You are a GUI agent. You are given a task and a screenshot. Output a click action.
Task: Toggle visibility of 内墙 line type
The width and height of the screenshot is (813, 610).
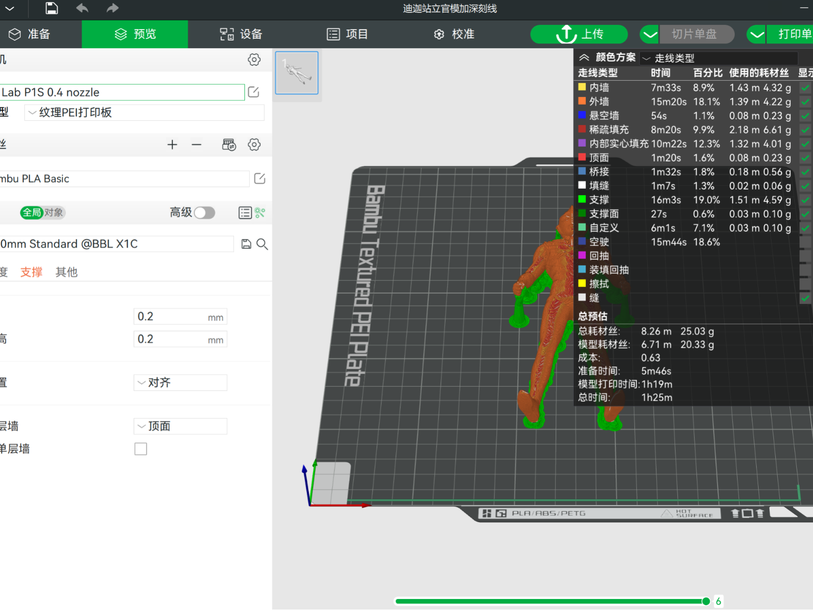coord(805,88)
